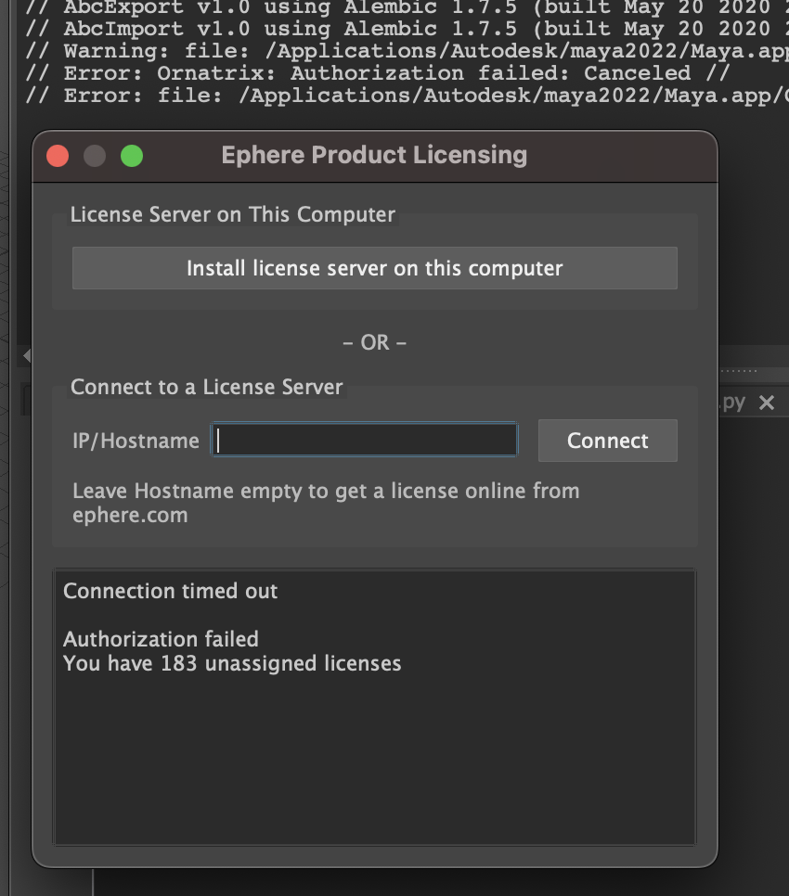Viewport: 789px width, 896px height.
Task: Click the green zoom window button
Action: click(x=132, y=156)
